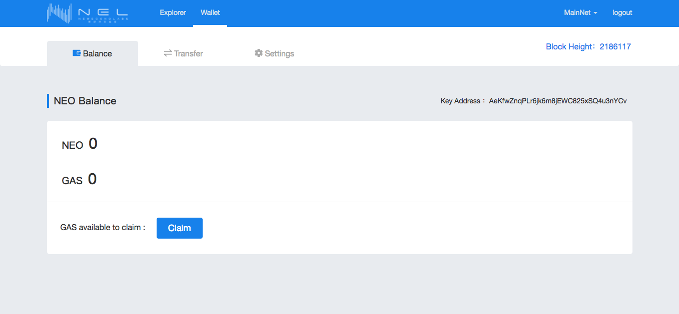Click the block height number 2186117
The image size is (679, 314).
pos(615,46)
